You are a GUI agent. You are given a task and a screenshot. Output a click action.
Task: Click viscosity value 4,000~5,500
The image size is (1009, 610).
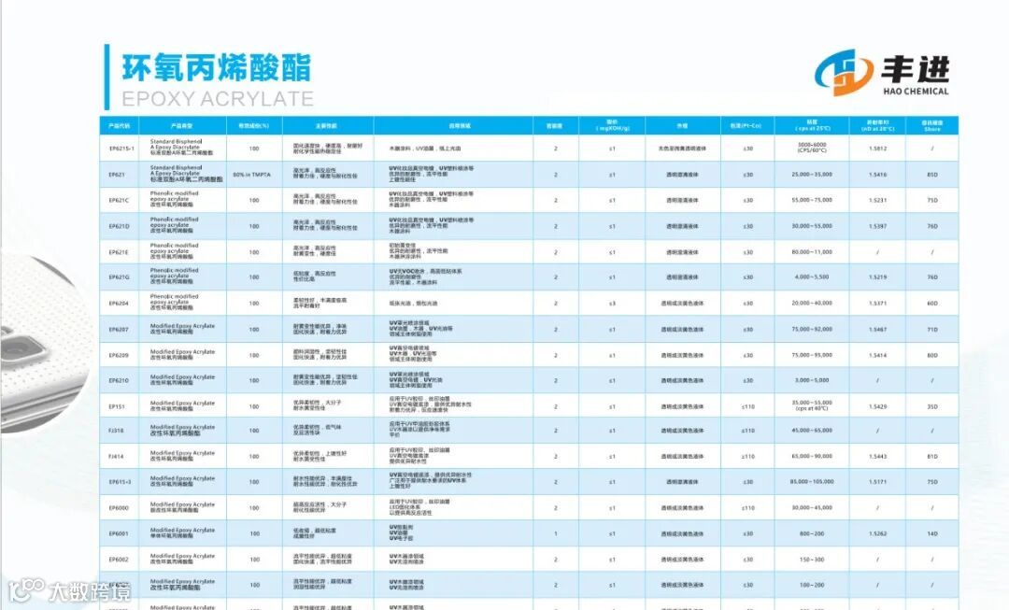click(x=812, y=277)
